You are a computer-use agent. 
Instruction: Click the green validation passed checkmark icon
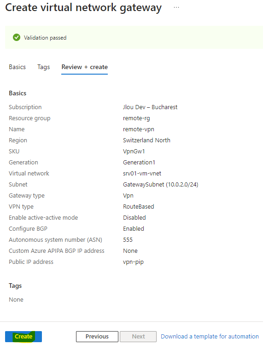(17, 37)
